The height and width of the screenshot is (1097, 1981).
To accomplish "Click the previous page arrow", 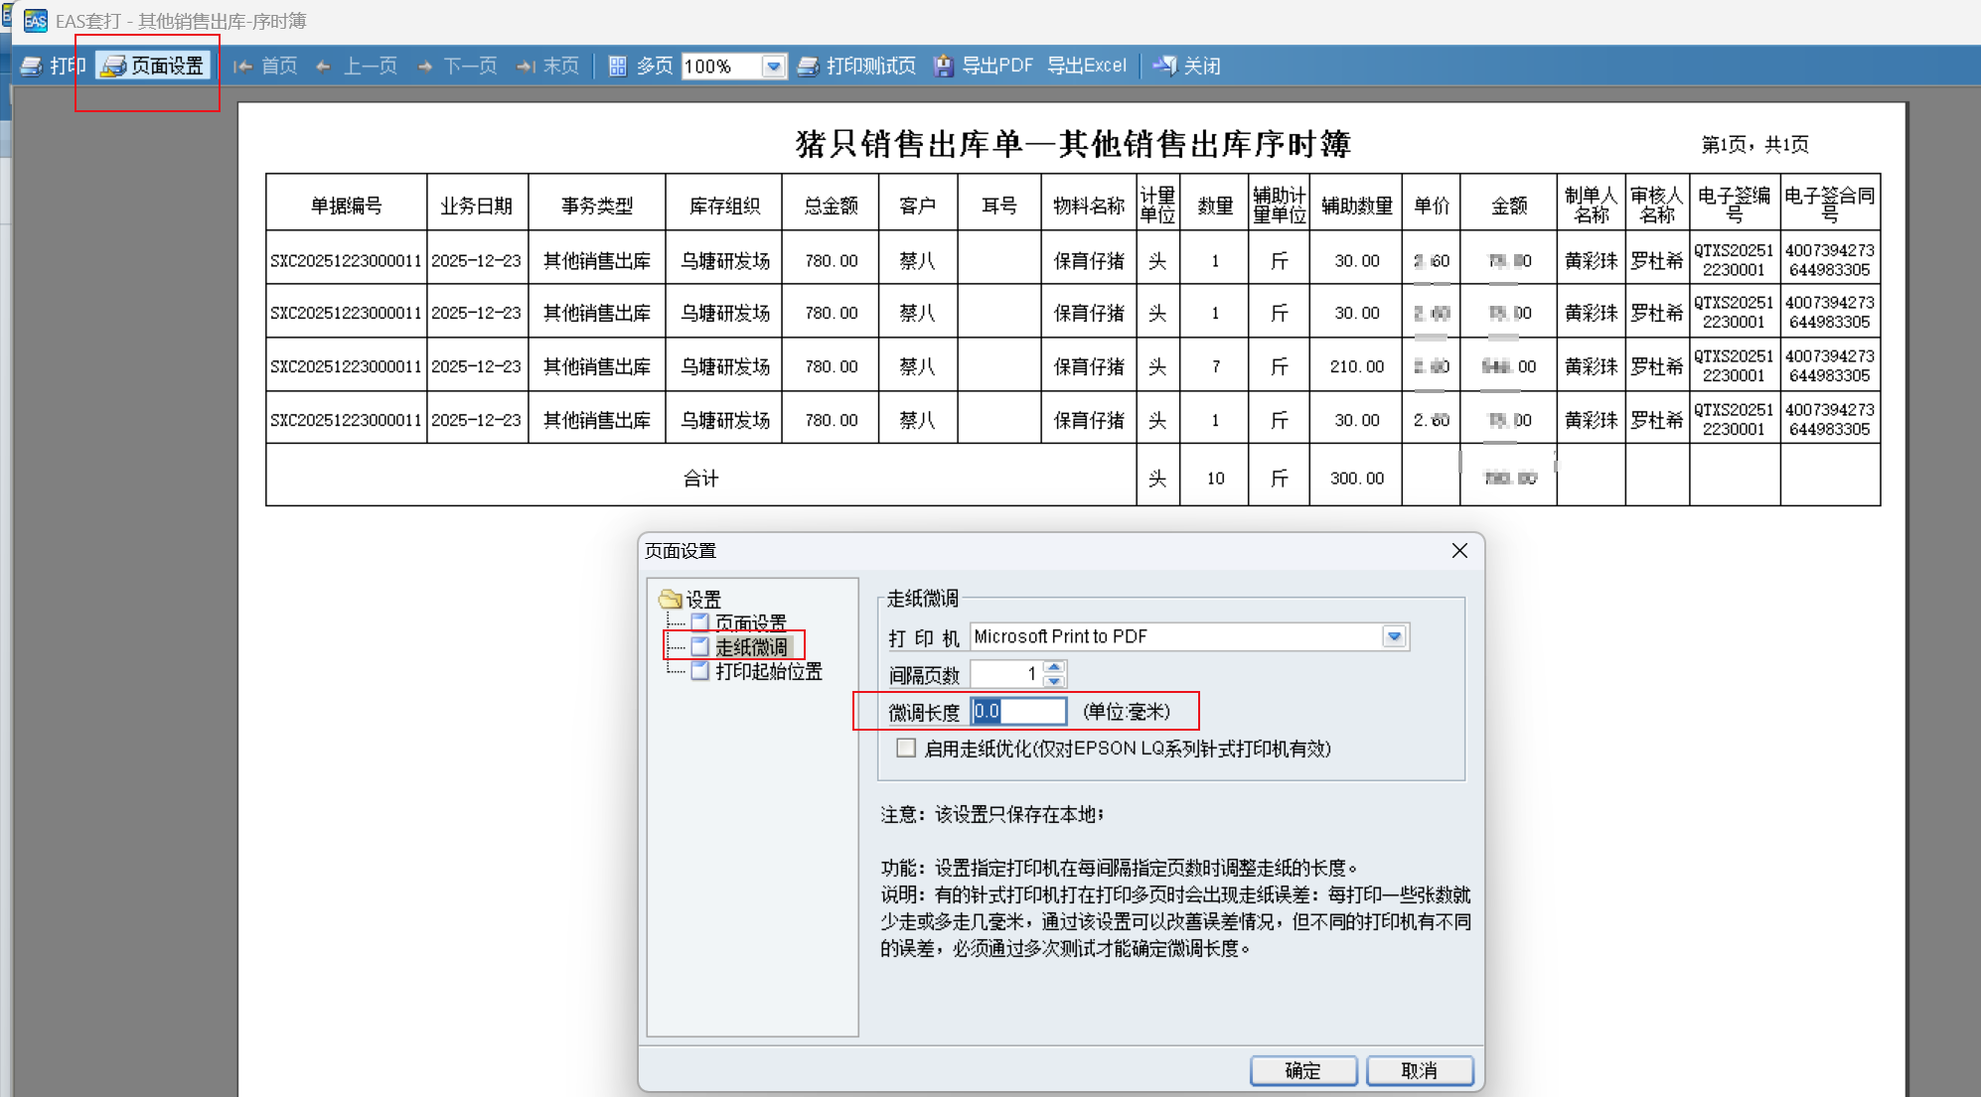I will coord(324,67).
